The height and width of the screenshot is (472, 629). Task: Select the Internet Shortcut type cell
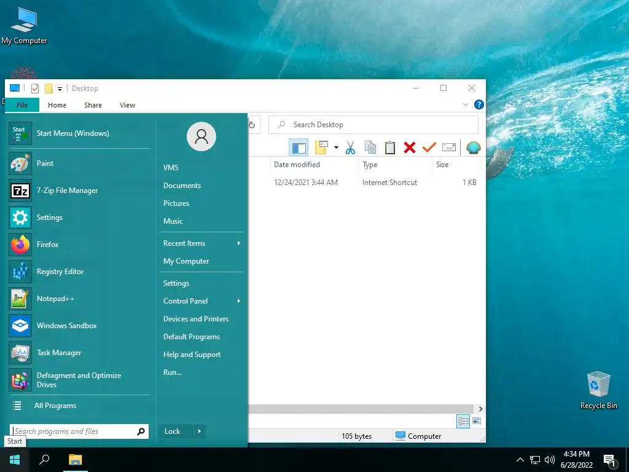click(389, 182)
